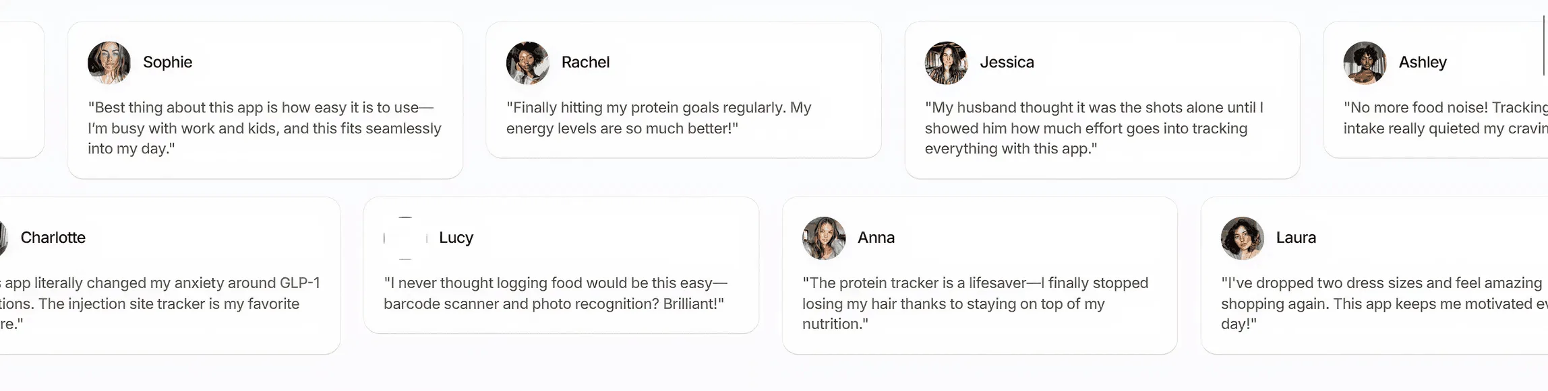Click the name Laura
This screenshot has width=1548, height=391.
coord(1296,238)
